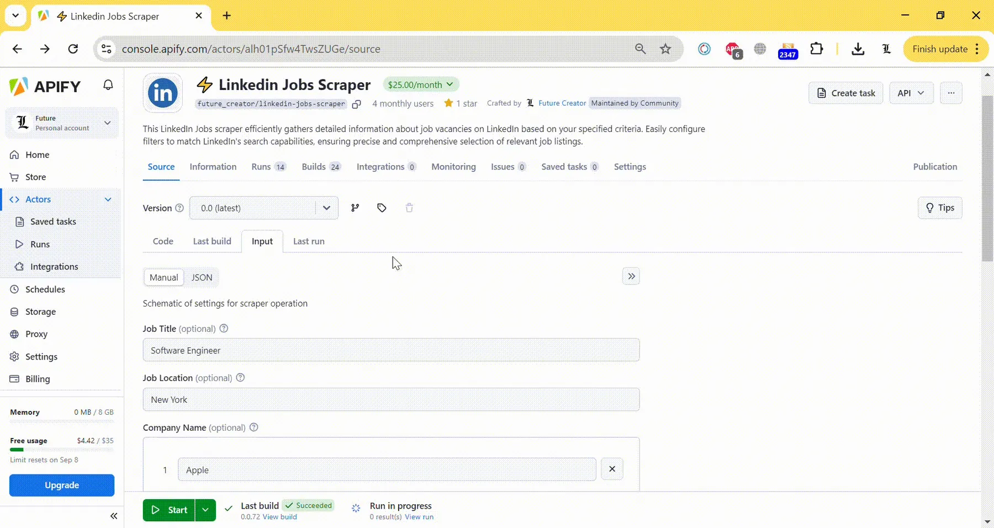Click the green Start button
The width and height of the screenshot is (994, 528).
(169, 510)
